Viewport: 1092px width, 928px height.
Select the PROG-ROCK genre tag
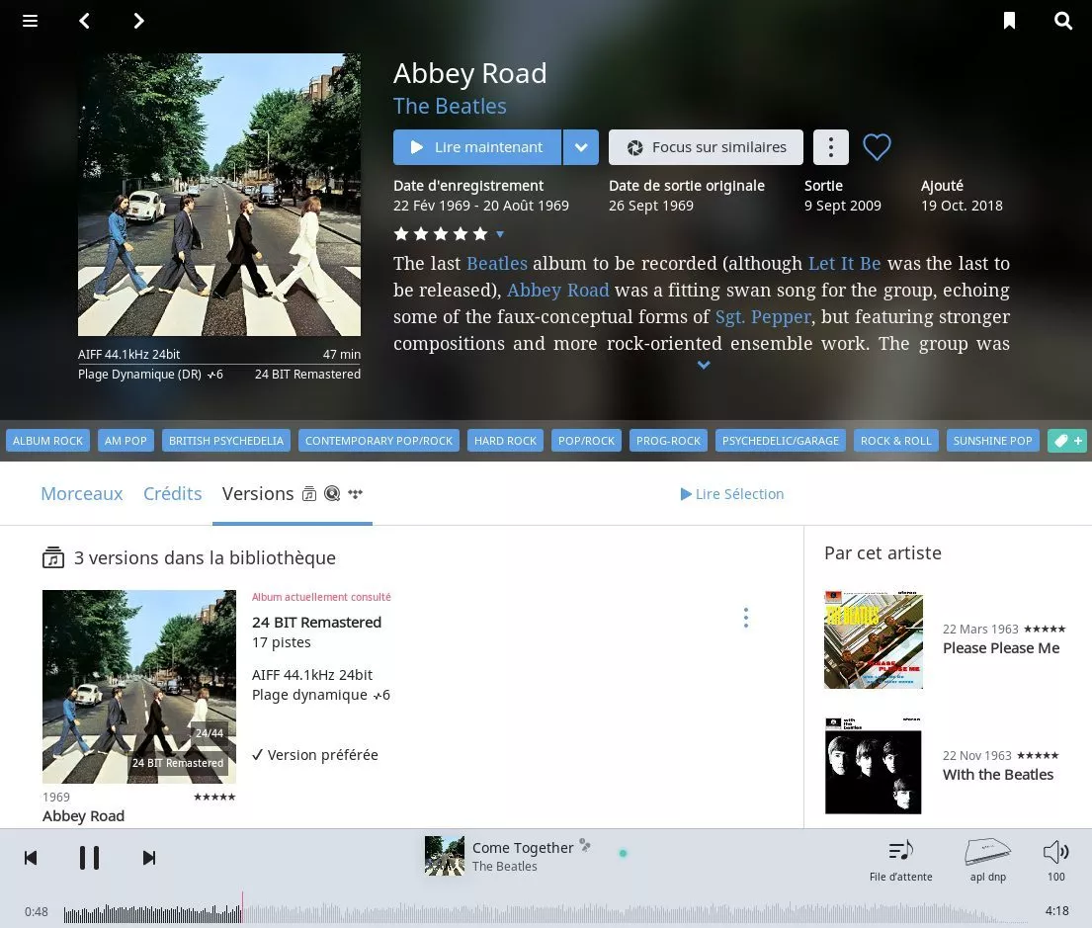click(668, 441)
